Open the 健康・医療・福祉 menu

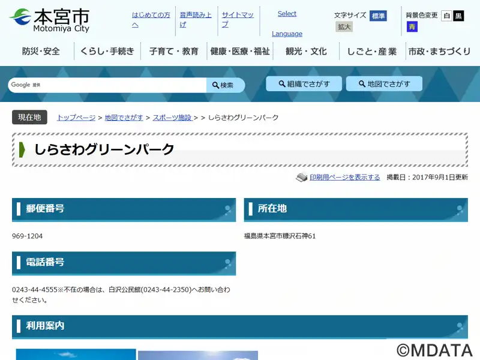pos(240,51)
